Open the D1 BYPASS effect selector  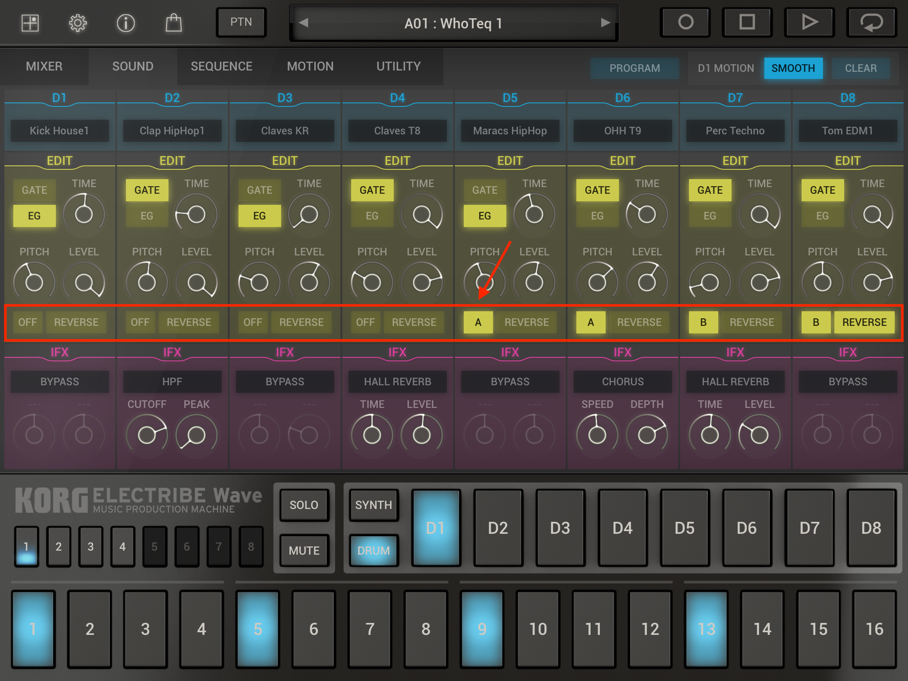(59, 382)
